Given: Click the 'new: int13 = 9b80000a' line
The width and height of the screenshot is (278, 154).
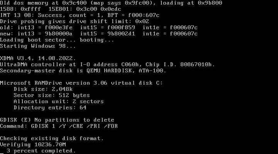Looking at the screenshot, I should tap(99, 34).
